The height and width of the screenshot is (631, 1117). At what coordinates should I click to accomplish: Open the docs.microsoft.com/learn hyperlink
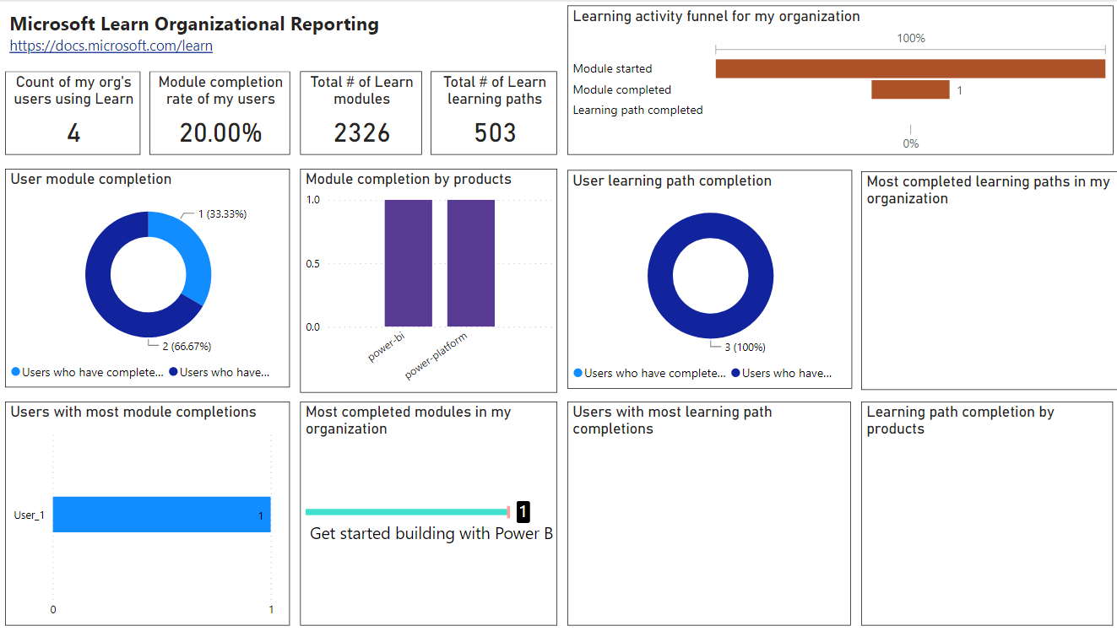click(111, 46)
